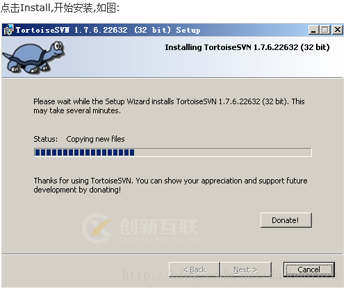The height and width of the screenshot is (289, 346).
Task: Click the Installing TortoiseSVN bold header
Action: tap(247, 47)
